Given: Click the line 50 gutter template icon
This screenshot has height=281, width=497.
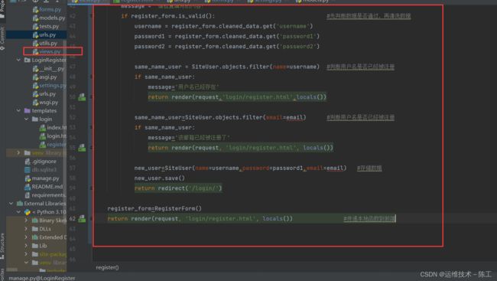Looking at the screenshot, I should click(82, 96).
